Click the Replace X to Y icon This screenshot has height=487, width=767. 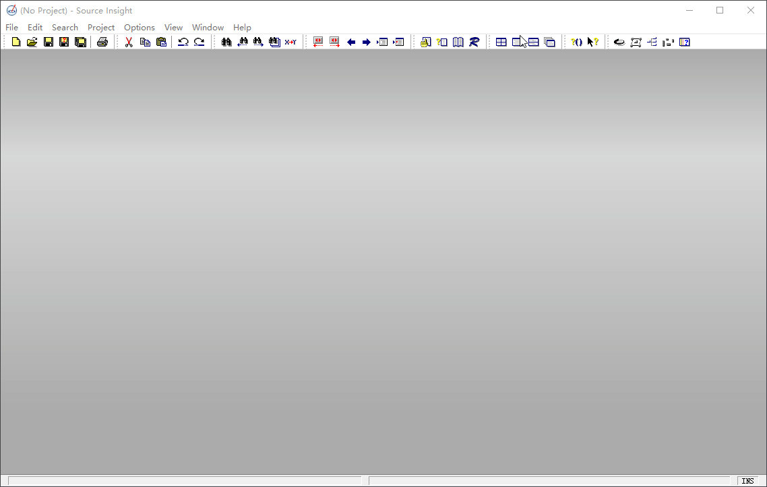pos(290,42)
